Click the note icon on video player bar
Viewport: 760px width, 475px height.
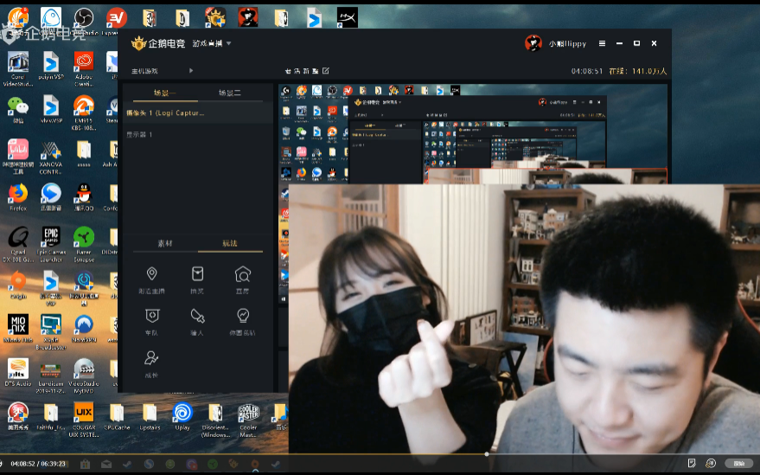pos(692,464)
